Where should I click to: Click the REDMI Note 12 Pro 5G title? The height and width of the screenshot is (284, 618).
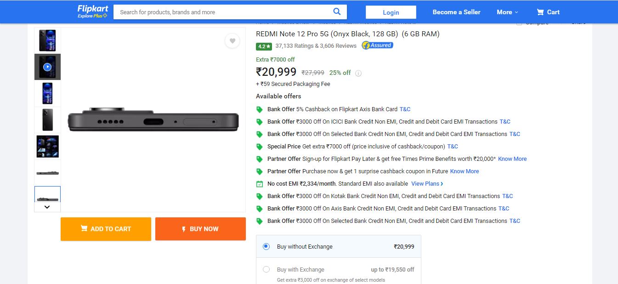(348, 34)
